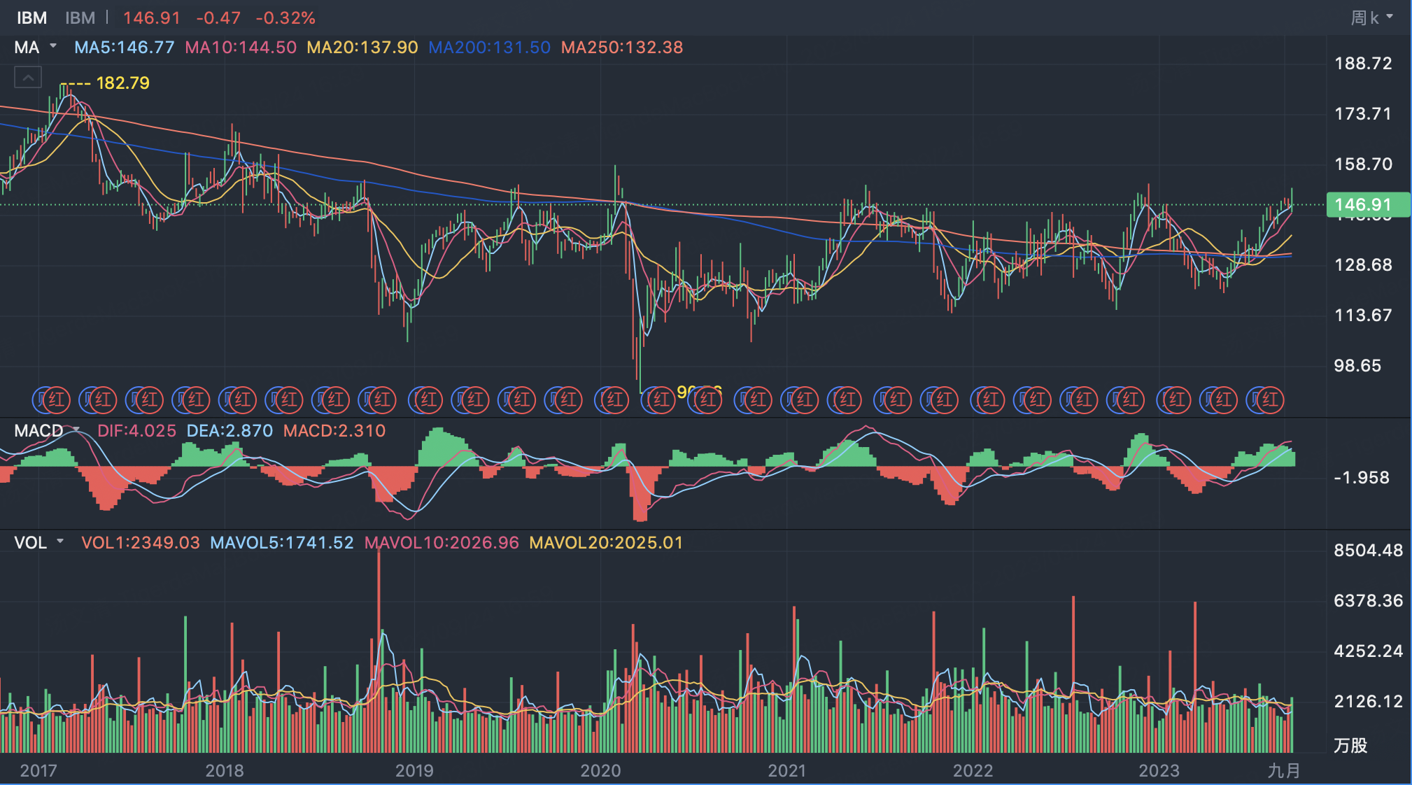Select the MA200:131.50 legend value
This screenshot has height=785, width=1412.
tap(490, 48)
